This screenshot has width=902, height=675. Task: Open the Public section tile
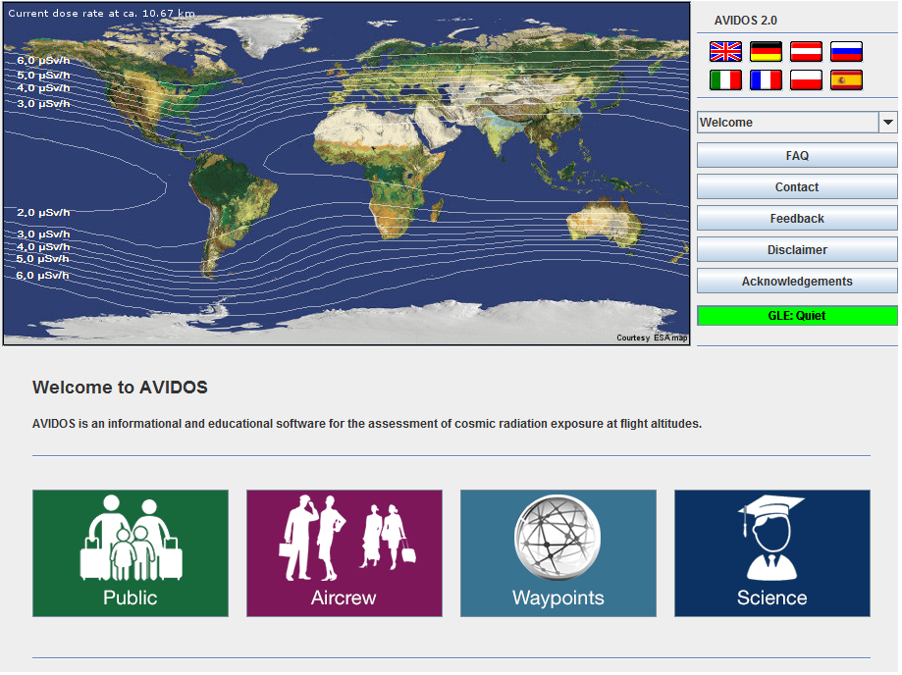tap(131, 553)
